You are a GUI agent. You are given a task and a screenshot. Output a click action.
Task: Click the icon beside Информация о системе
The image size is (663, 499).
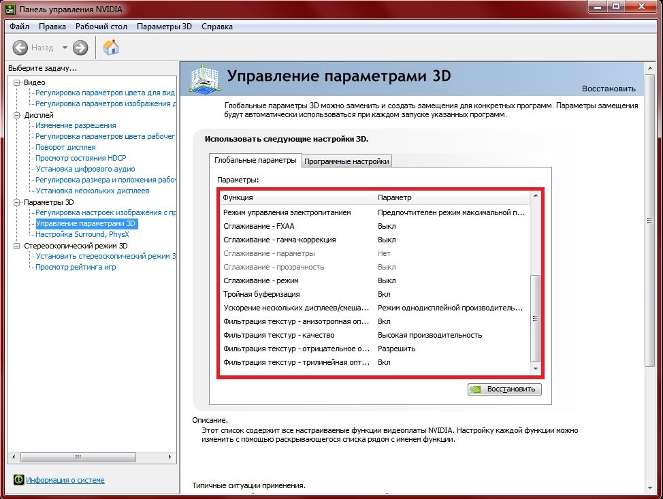click(18, 479)
